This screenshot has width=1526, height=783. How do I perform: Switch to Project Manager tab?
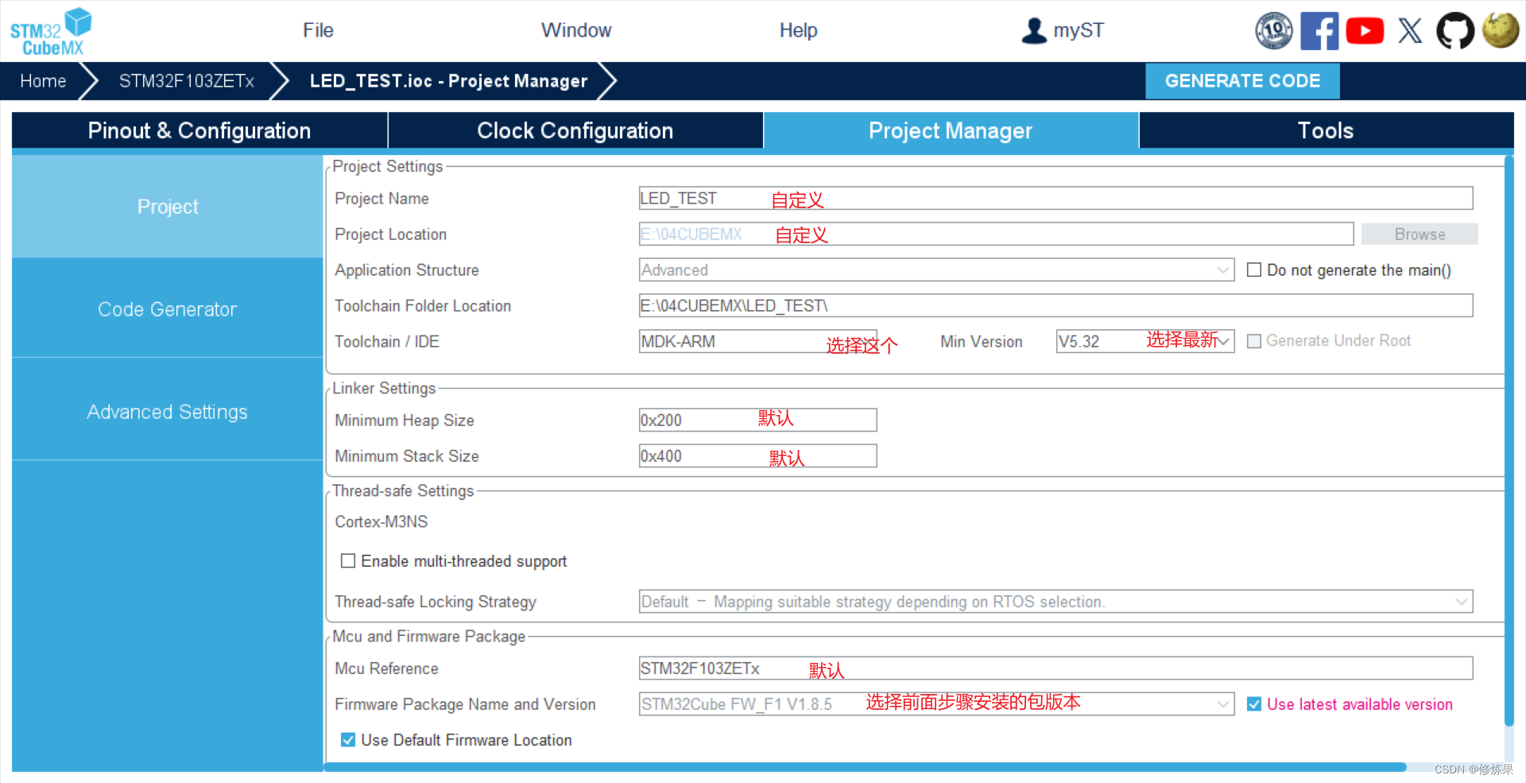[x=951, y=130]
